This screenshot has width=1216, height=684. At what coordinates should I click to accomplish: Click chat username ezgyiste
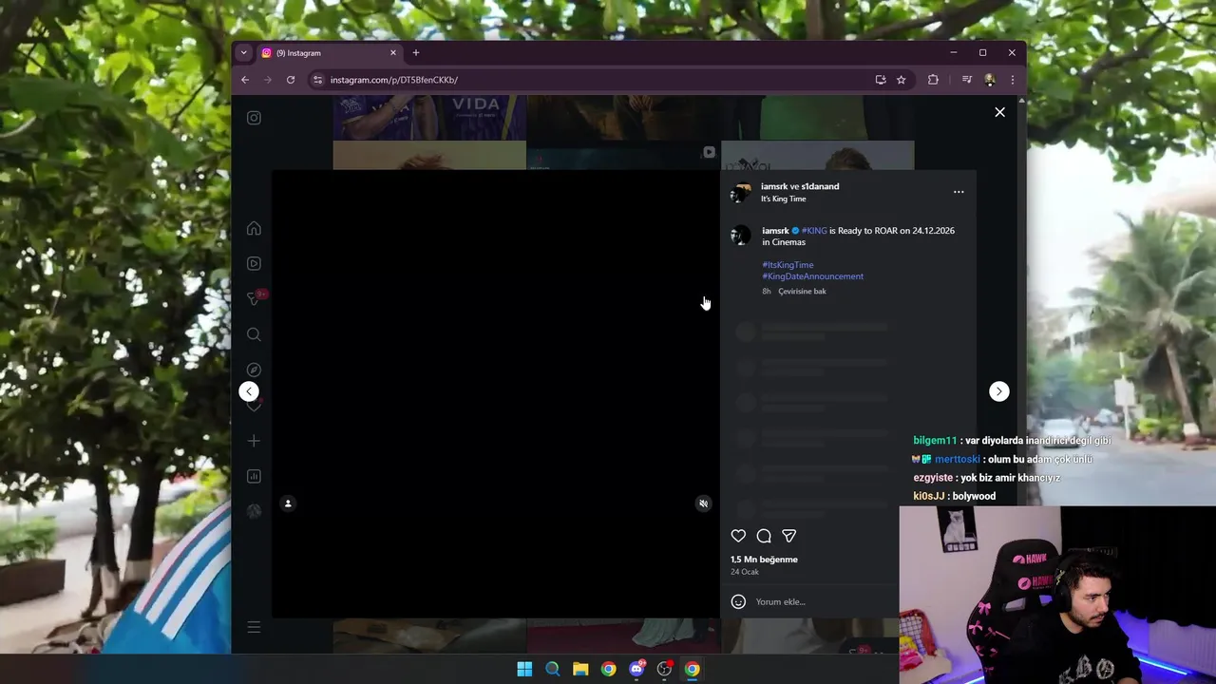point(933,478)
